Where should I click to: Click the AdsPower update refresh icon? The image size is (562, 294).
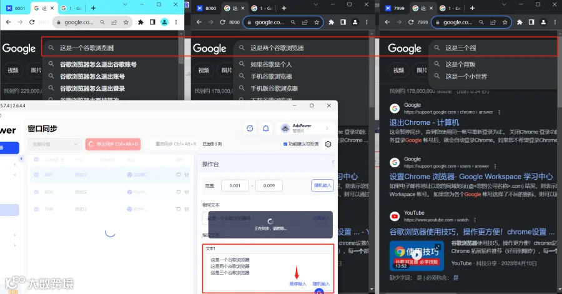click(250, 128)
